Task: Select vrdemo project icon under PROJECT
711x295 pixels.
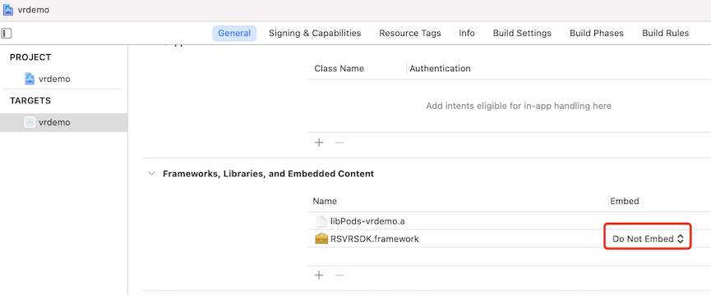Action: (x=30, y=79)
